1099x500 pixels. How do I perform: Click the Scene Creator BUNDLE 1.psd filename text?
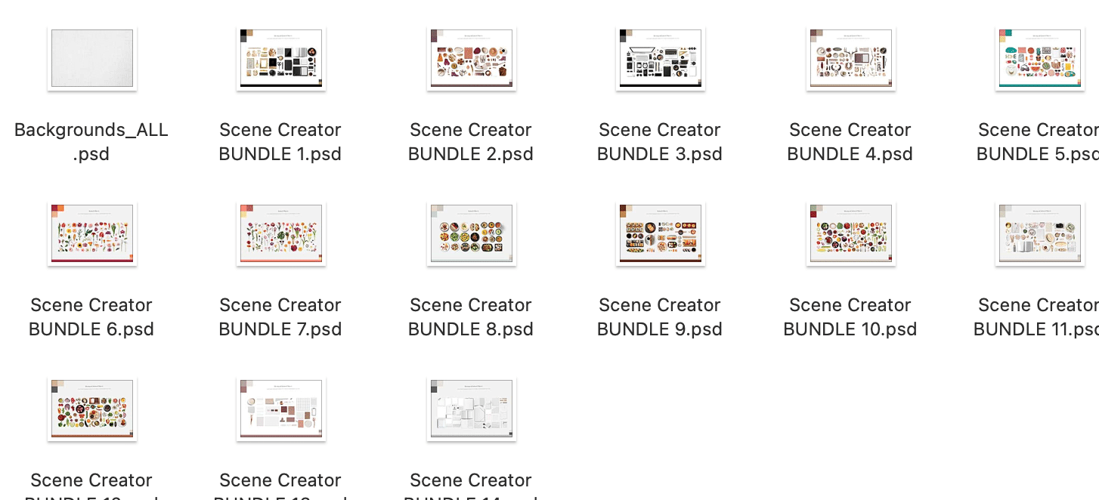coord(280,142)
